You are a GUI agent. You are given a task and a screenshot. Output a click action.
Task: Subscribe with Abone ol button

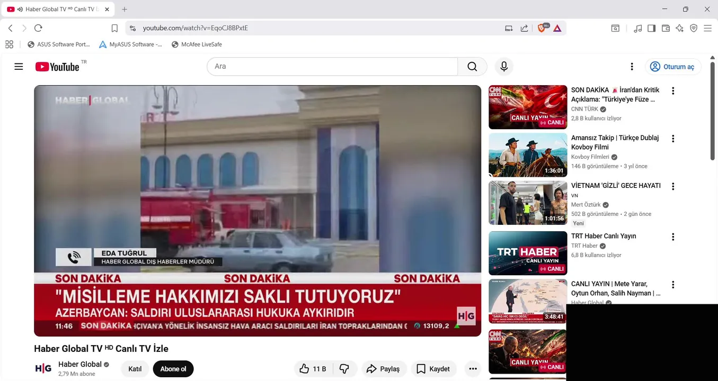coord(173,369)
